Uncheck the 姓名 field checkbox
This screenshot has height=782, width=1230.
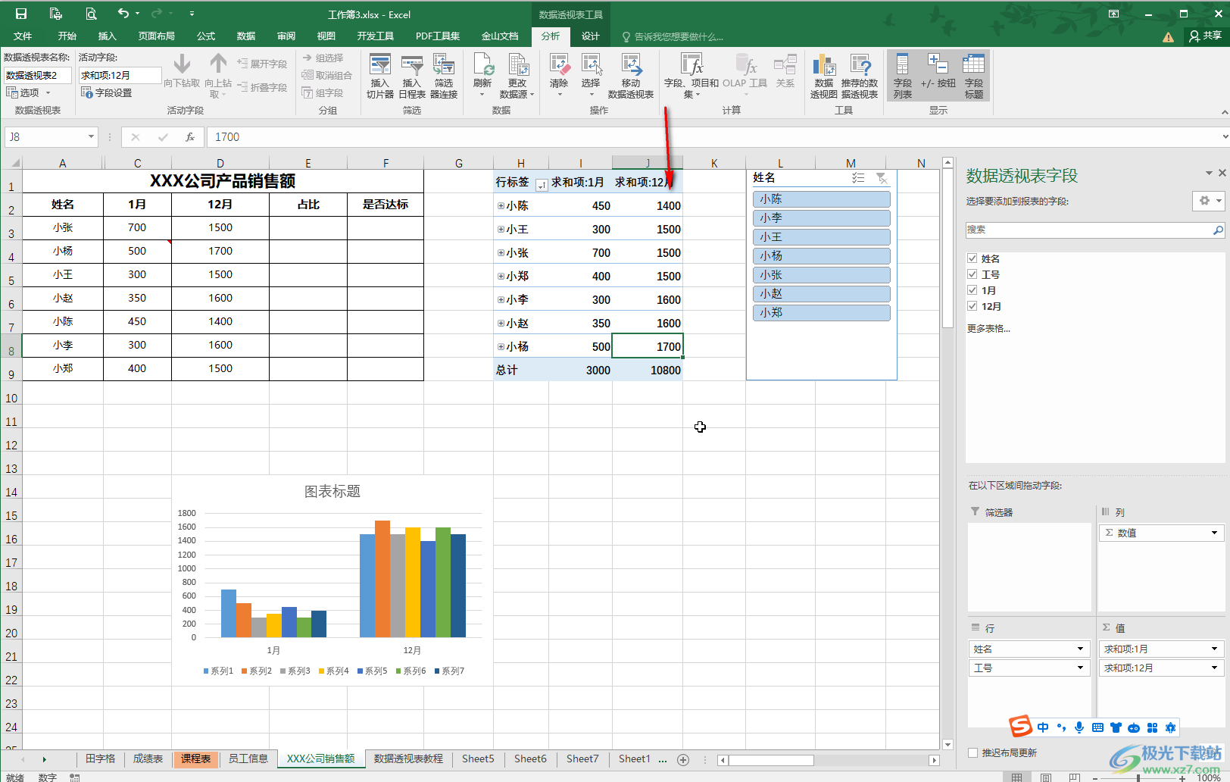[972, 258]
